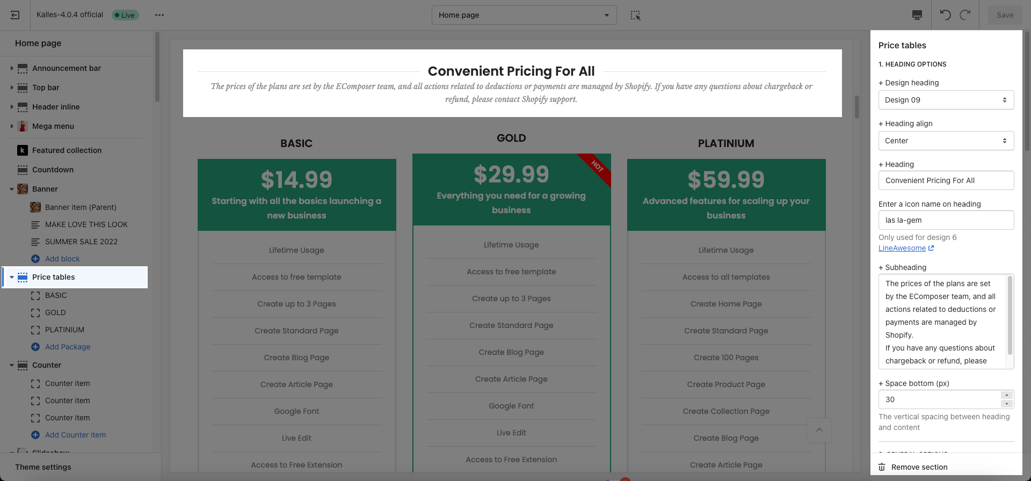Viewport: 1031px width, 481px height.
Task: Decrease Space bottom value with down arrow
Action: 1007,404
